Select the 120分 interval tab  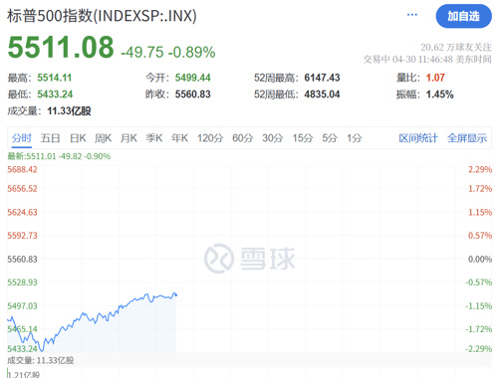[210, 138]
